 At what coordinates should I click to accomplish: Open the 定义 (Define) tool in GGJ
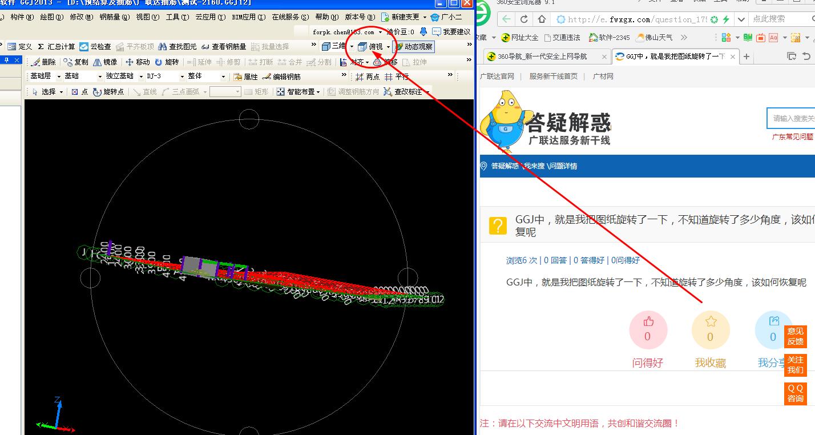(20, 47)
